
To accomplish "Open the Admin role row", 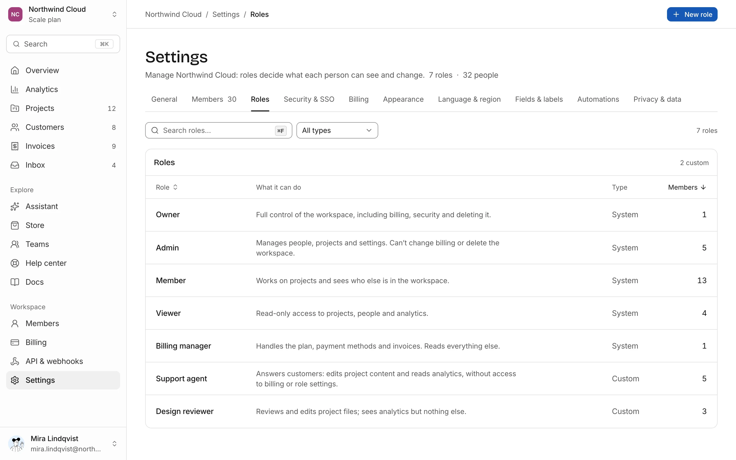I will coord(431,248).
